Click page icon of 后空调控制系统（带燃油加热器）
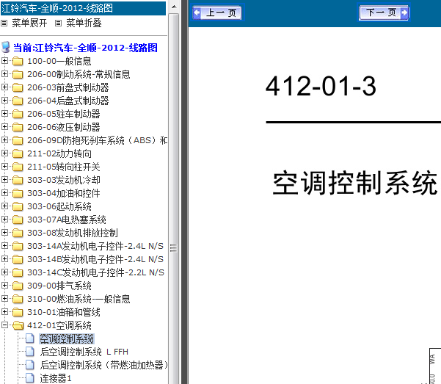 [30, 365]
